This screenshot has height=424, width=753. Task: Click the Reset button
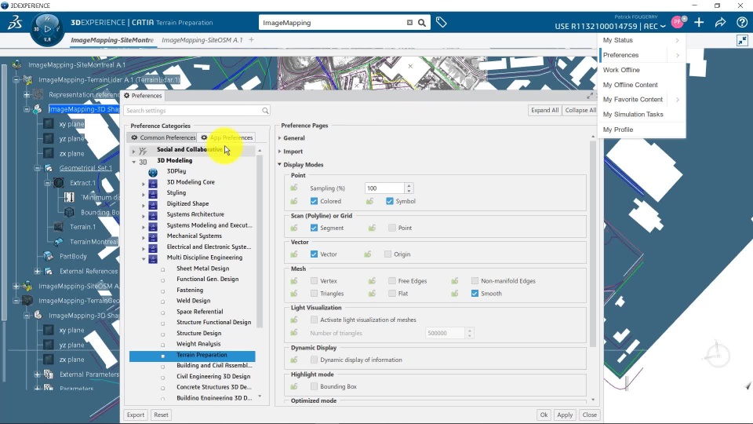[x=161, y=415]
